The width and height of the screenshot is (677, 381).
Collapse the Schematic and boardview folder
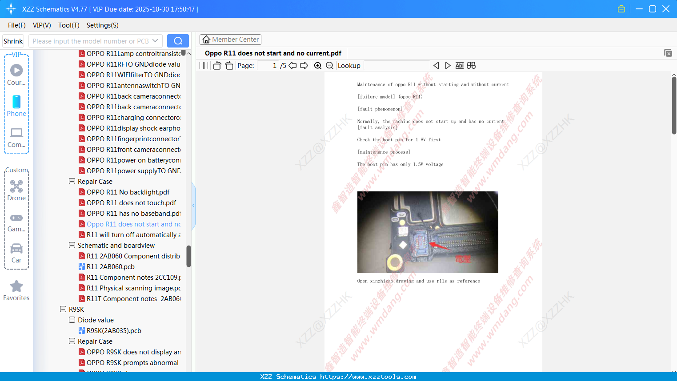click(x=72, y=246)
